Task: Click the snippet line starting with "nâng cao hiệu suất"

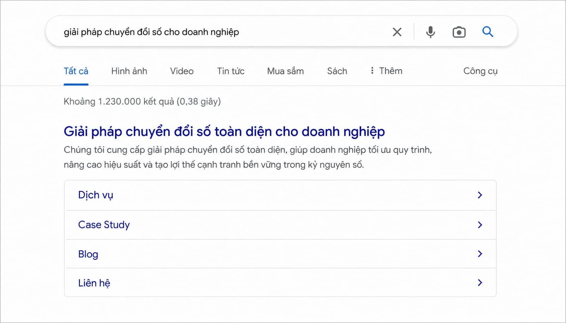Action: click(x=214, y=165)
